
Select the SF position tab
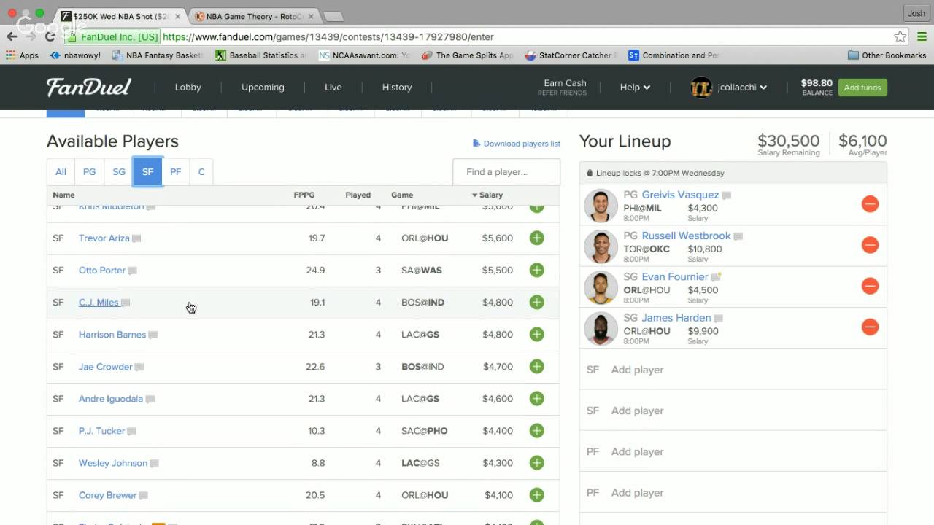pos(147,172)
